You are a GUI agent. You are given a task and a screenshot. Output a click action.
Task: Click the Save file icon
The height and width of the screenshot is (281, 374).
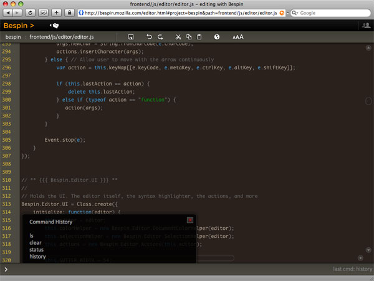(131, 37)
